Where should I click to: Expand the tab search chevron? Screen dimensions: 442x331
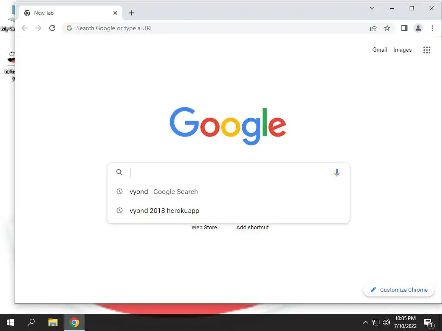[372, 9]
